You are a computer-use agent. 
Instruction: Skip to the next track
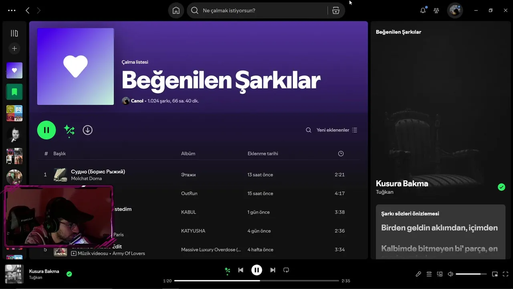[273, 270]
